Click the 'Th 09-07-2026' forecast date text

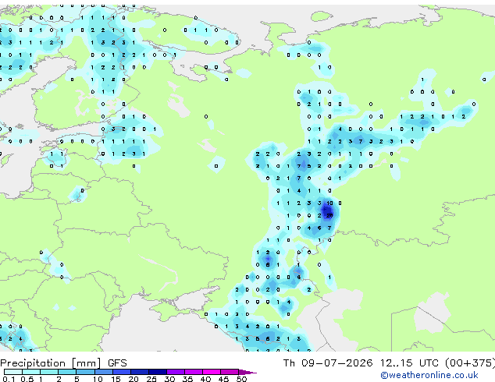pos(328,363)
